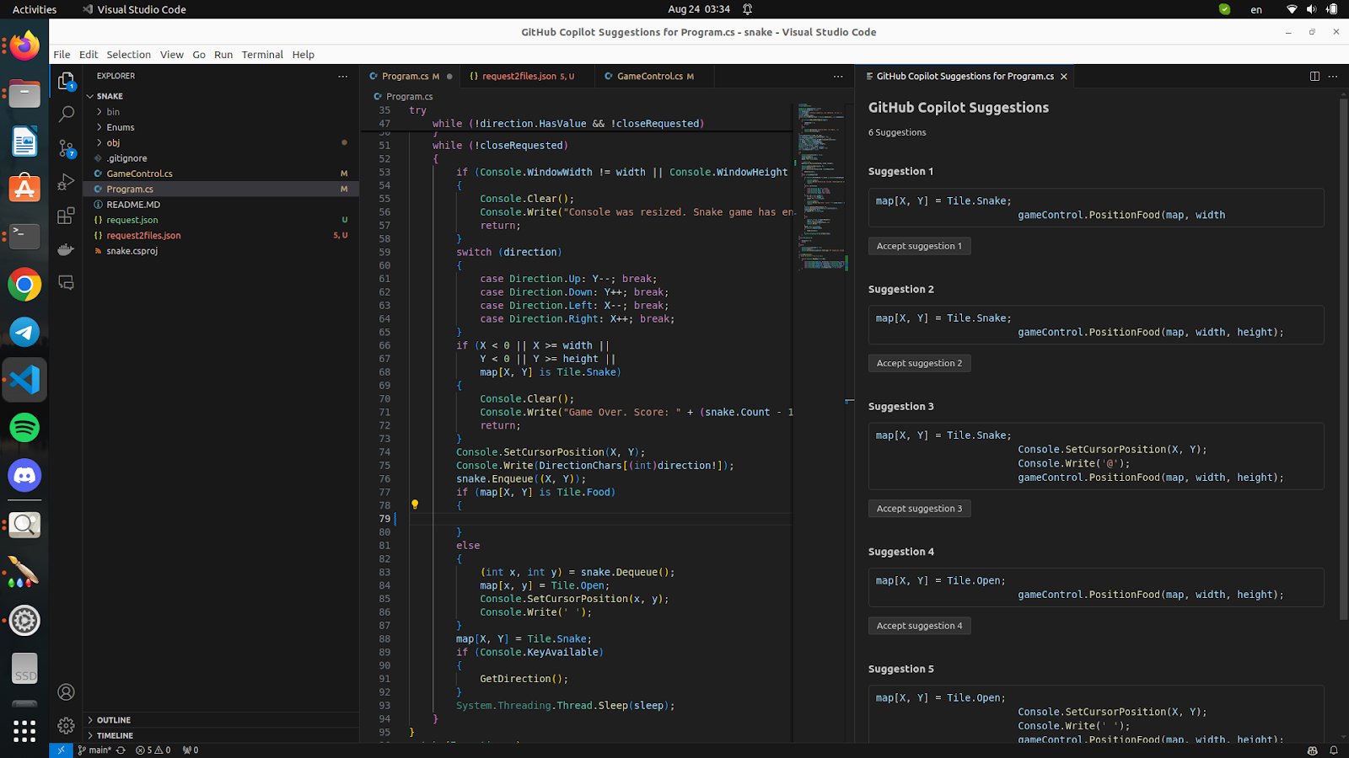Click Accept suggestion 3 button
Image resolution: width=1349 pixels, height=758 pixels.
[x=919, y=509]
